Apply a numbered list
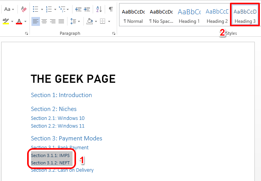Viewport: 261px width, 181px height. [49, 9]
